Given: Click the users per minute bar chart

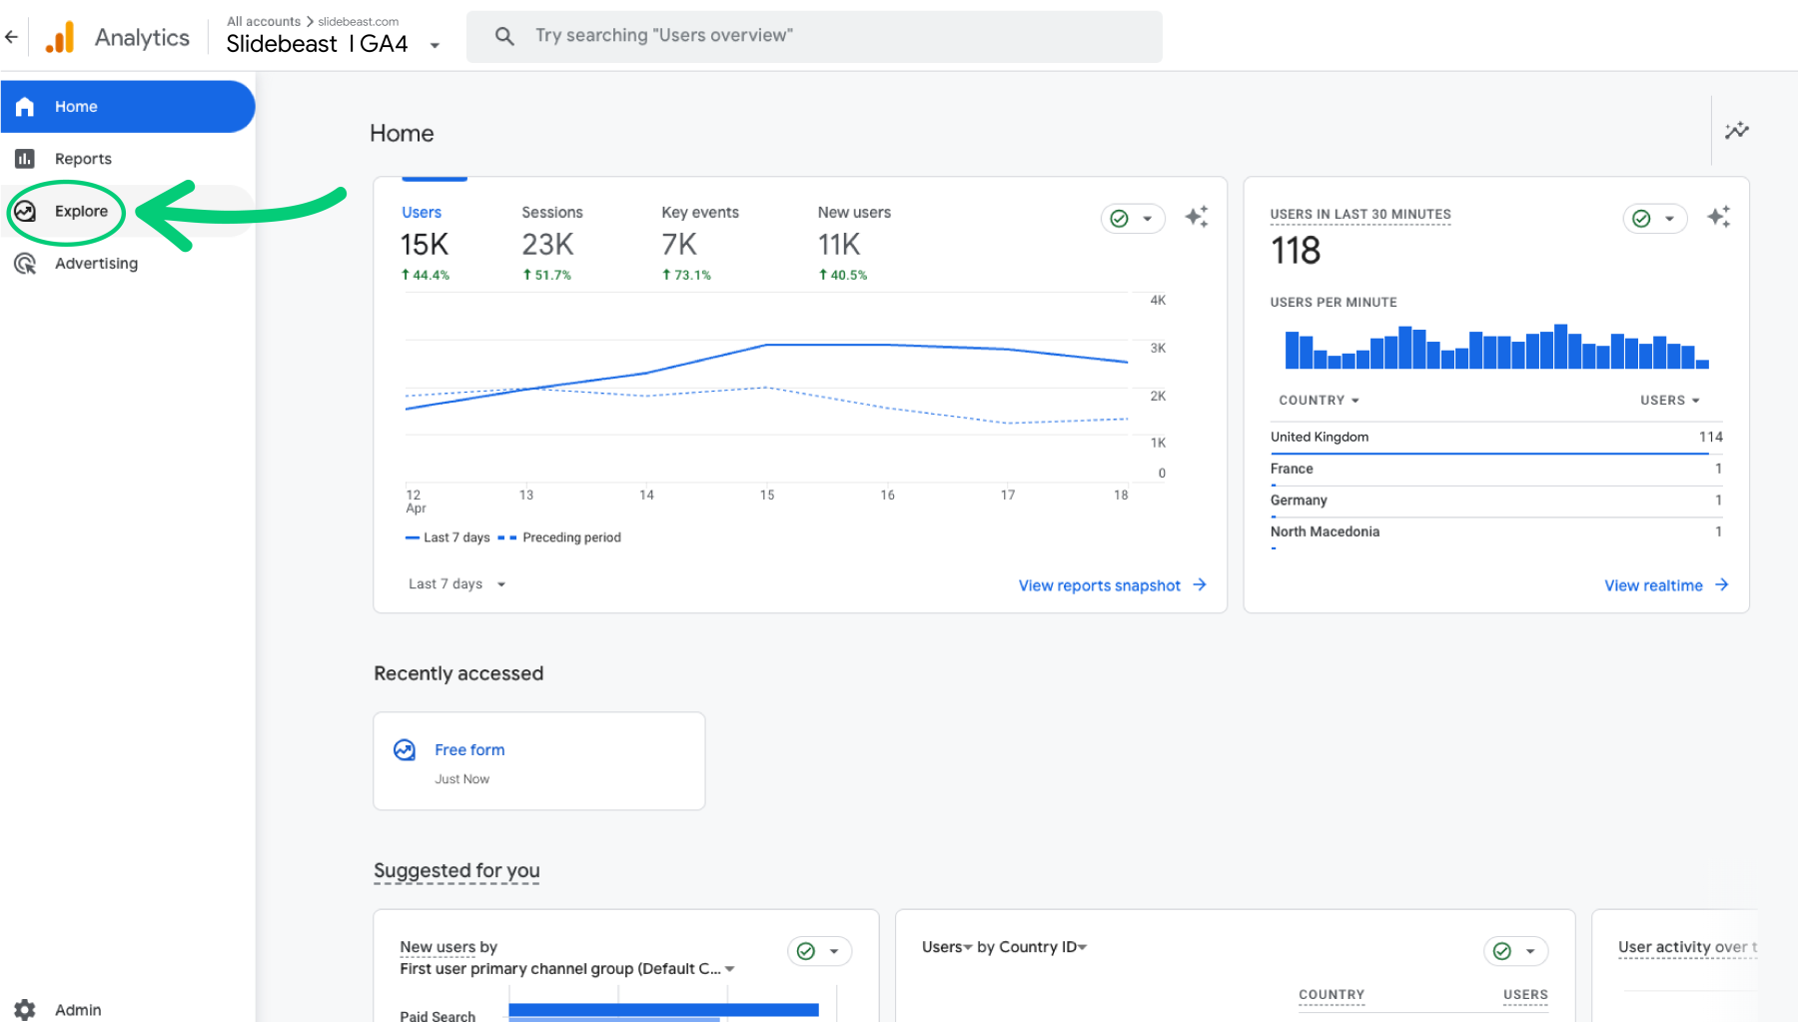Looking at the screenshot, I should [x=1496, y=347].
